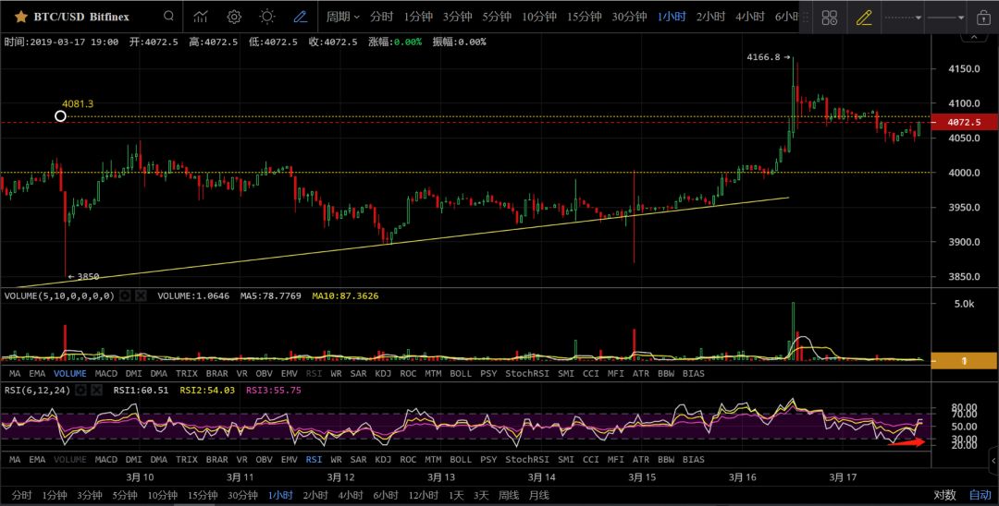Image resolution: width=999 pixels, height=506 pixels.
Task: Toggle the light theme sun icon
Action: tap(267, 17)
